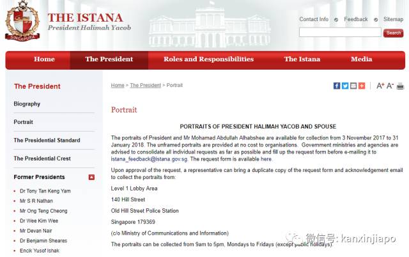Collapse the Former Presidents list
This screenshot has width=409, height=257.
pos(91,177)
